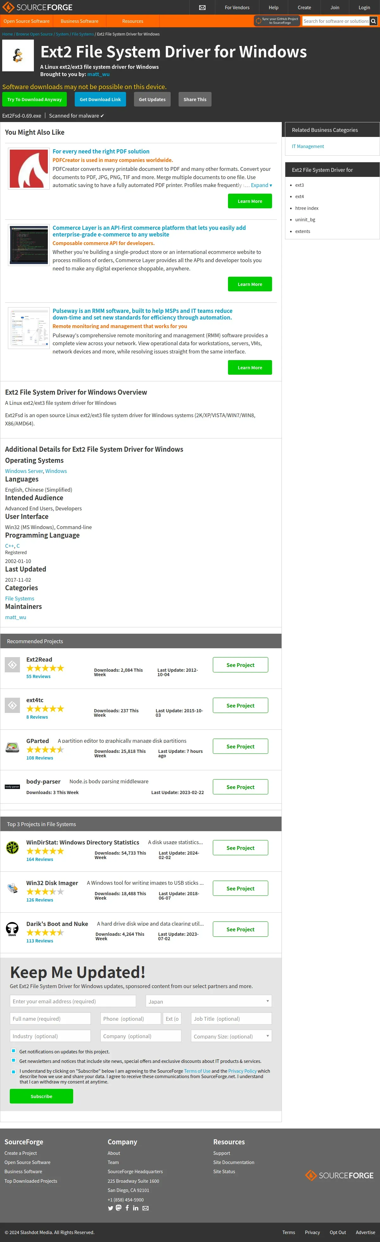This screenshot has height=1242, width=380.
Task: Click the WinDirStat tree icon
Action: [x=13, y=847]
